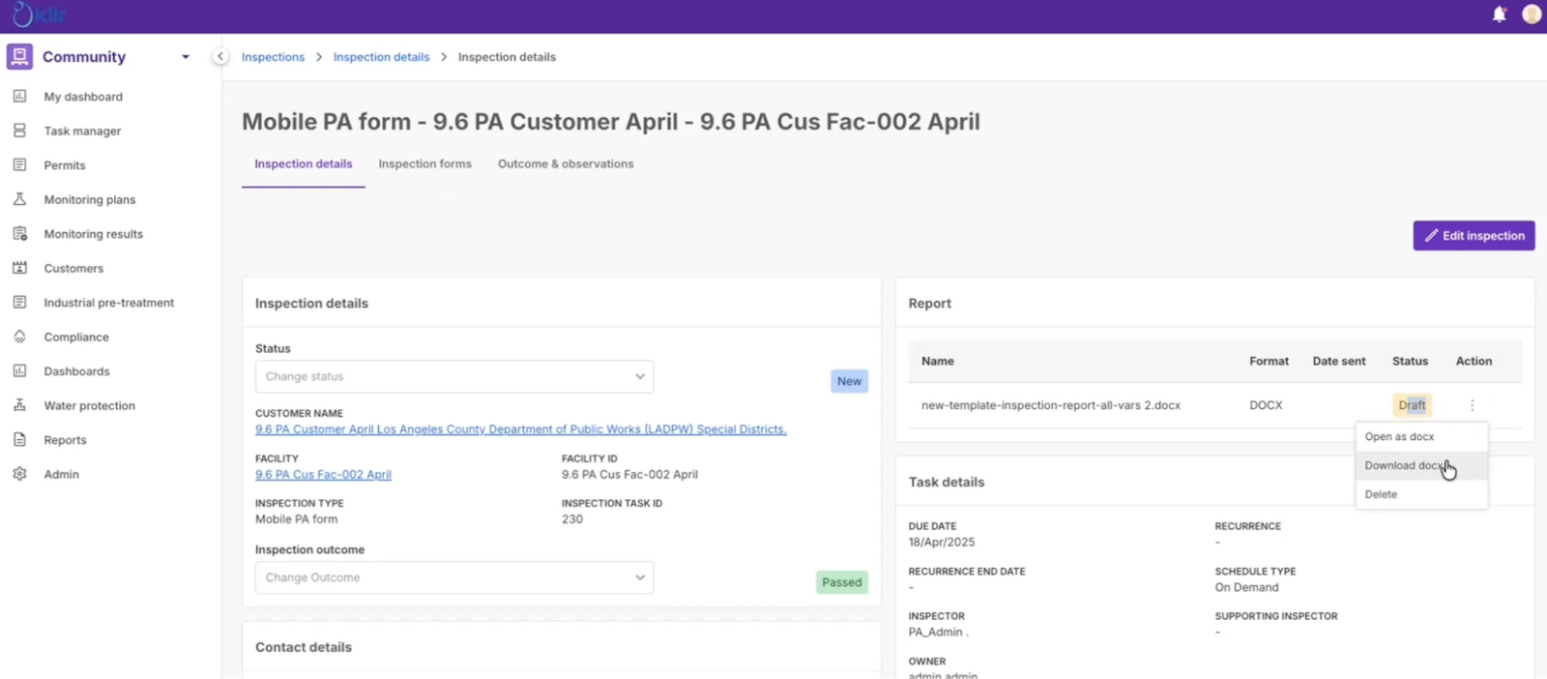The width and height of the screenshot is (1547, 679).
Task: Open the Water protection sidebar icon
Action: (19, 405)
